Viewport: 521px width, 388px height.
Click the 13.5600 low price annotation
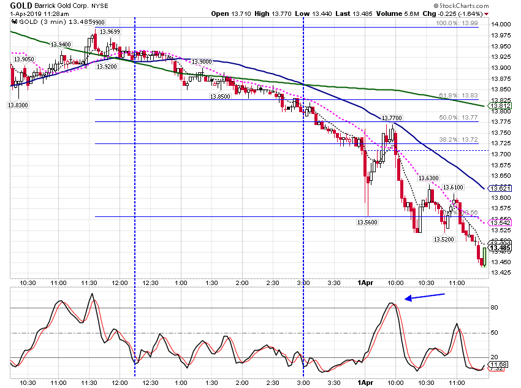367,223
